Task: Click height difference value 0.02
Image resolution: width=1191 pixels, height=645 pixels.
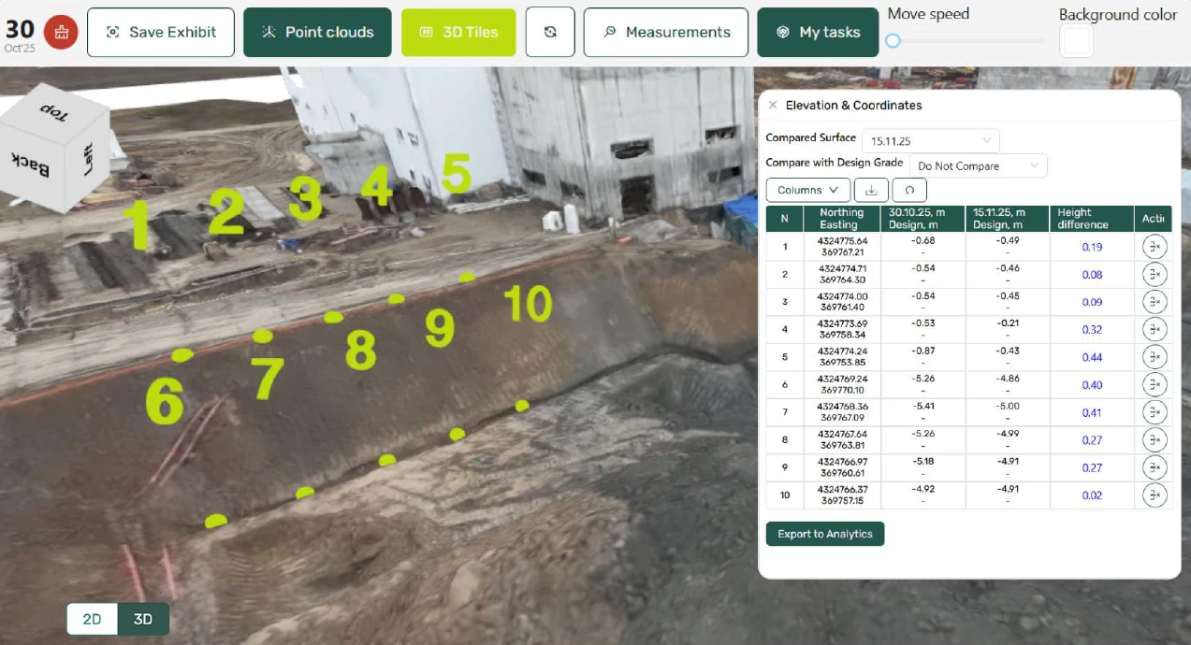Action: click(1092, 495)
